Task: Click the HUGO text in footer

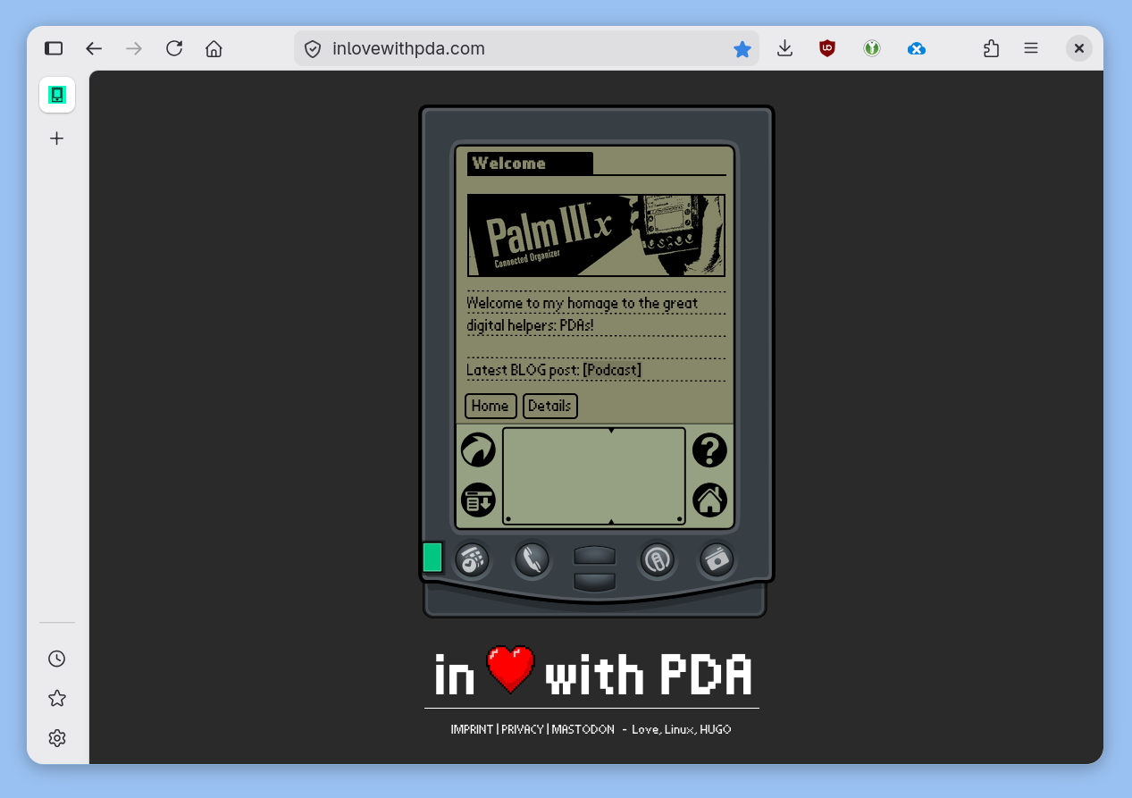Action: pyautogui.click(x=715, y=729)
